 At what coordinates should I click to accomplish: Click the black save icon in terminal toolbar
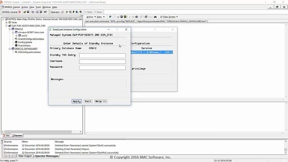pyautogui.click(x=121, y=17)
